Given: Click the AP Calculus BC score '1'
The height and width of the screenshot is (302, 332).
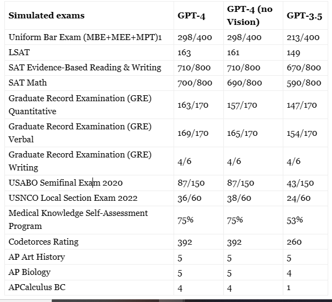Looking at the screenshot, I should (289, 287).
